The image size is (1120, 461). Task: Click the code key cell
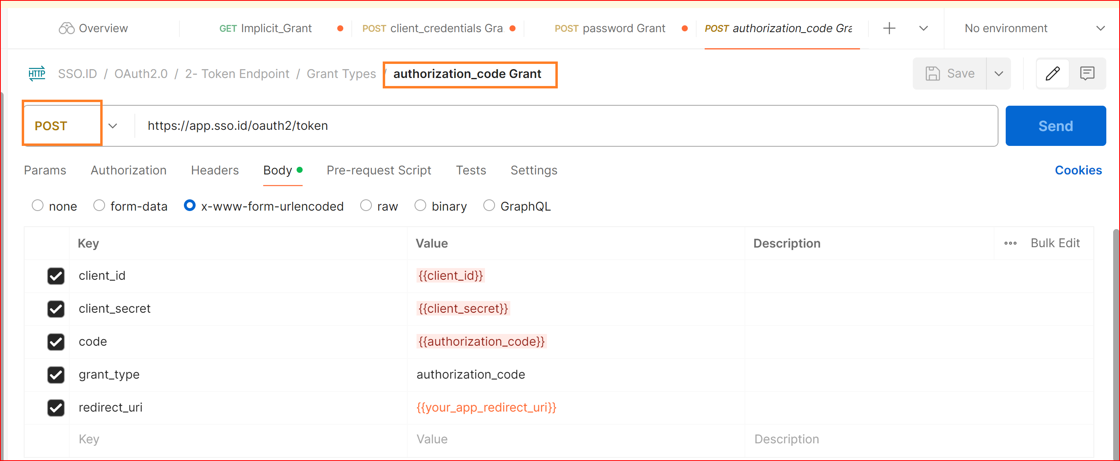coord(238,342)
